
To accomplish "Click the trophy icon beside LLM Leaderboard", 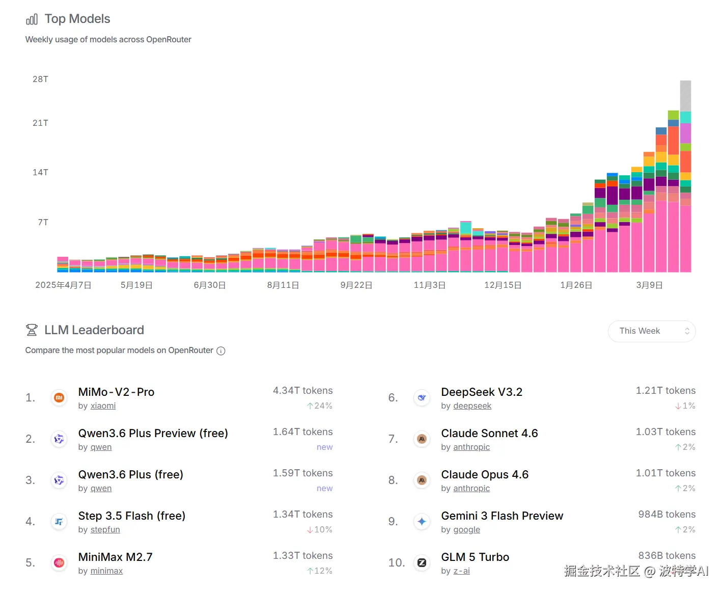I will point(32,330).
